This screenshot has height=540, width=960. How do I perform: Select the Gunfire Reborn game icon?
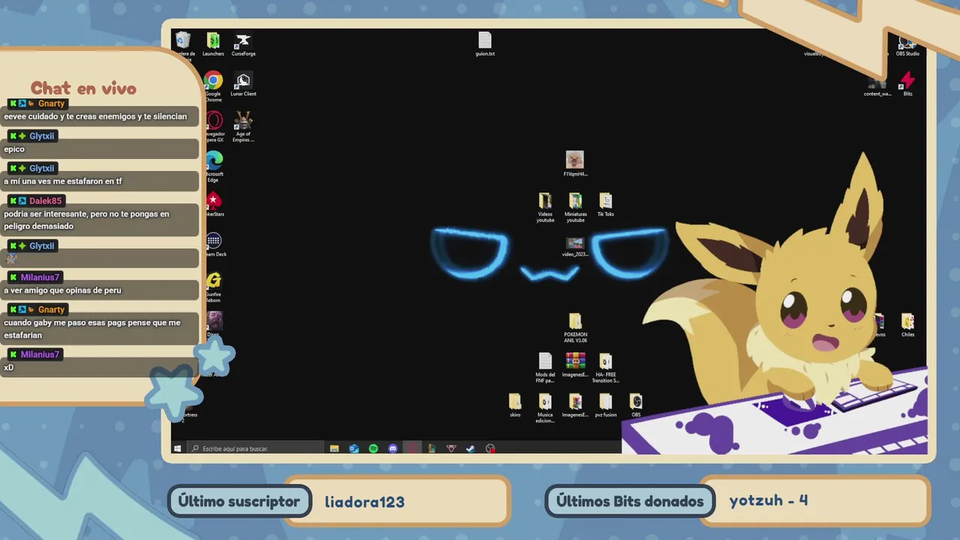[214, 286]
